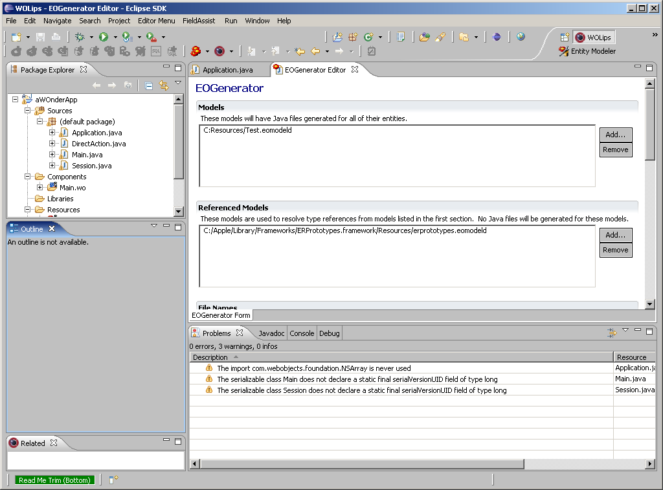The width and height of the screenshot is (663, 490).
Task: Click the fast view icon in status bar
Action: pos(113,480)
